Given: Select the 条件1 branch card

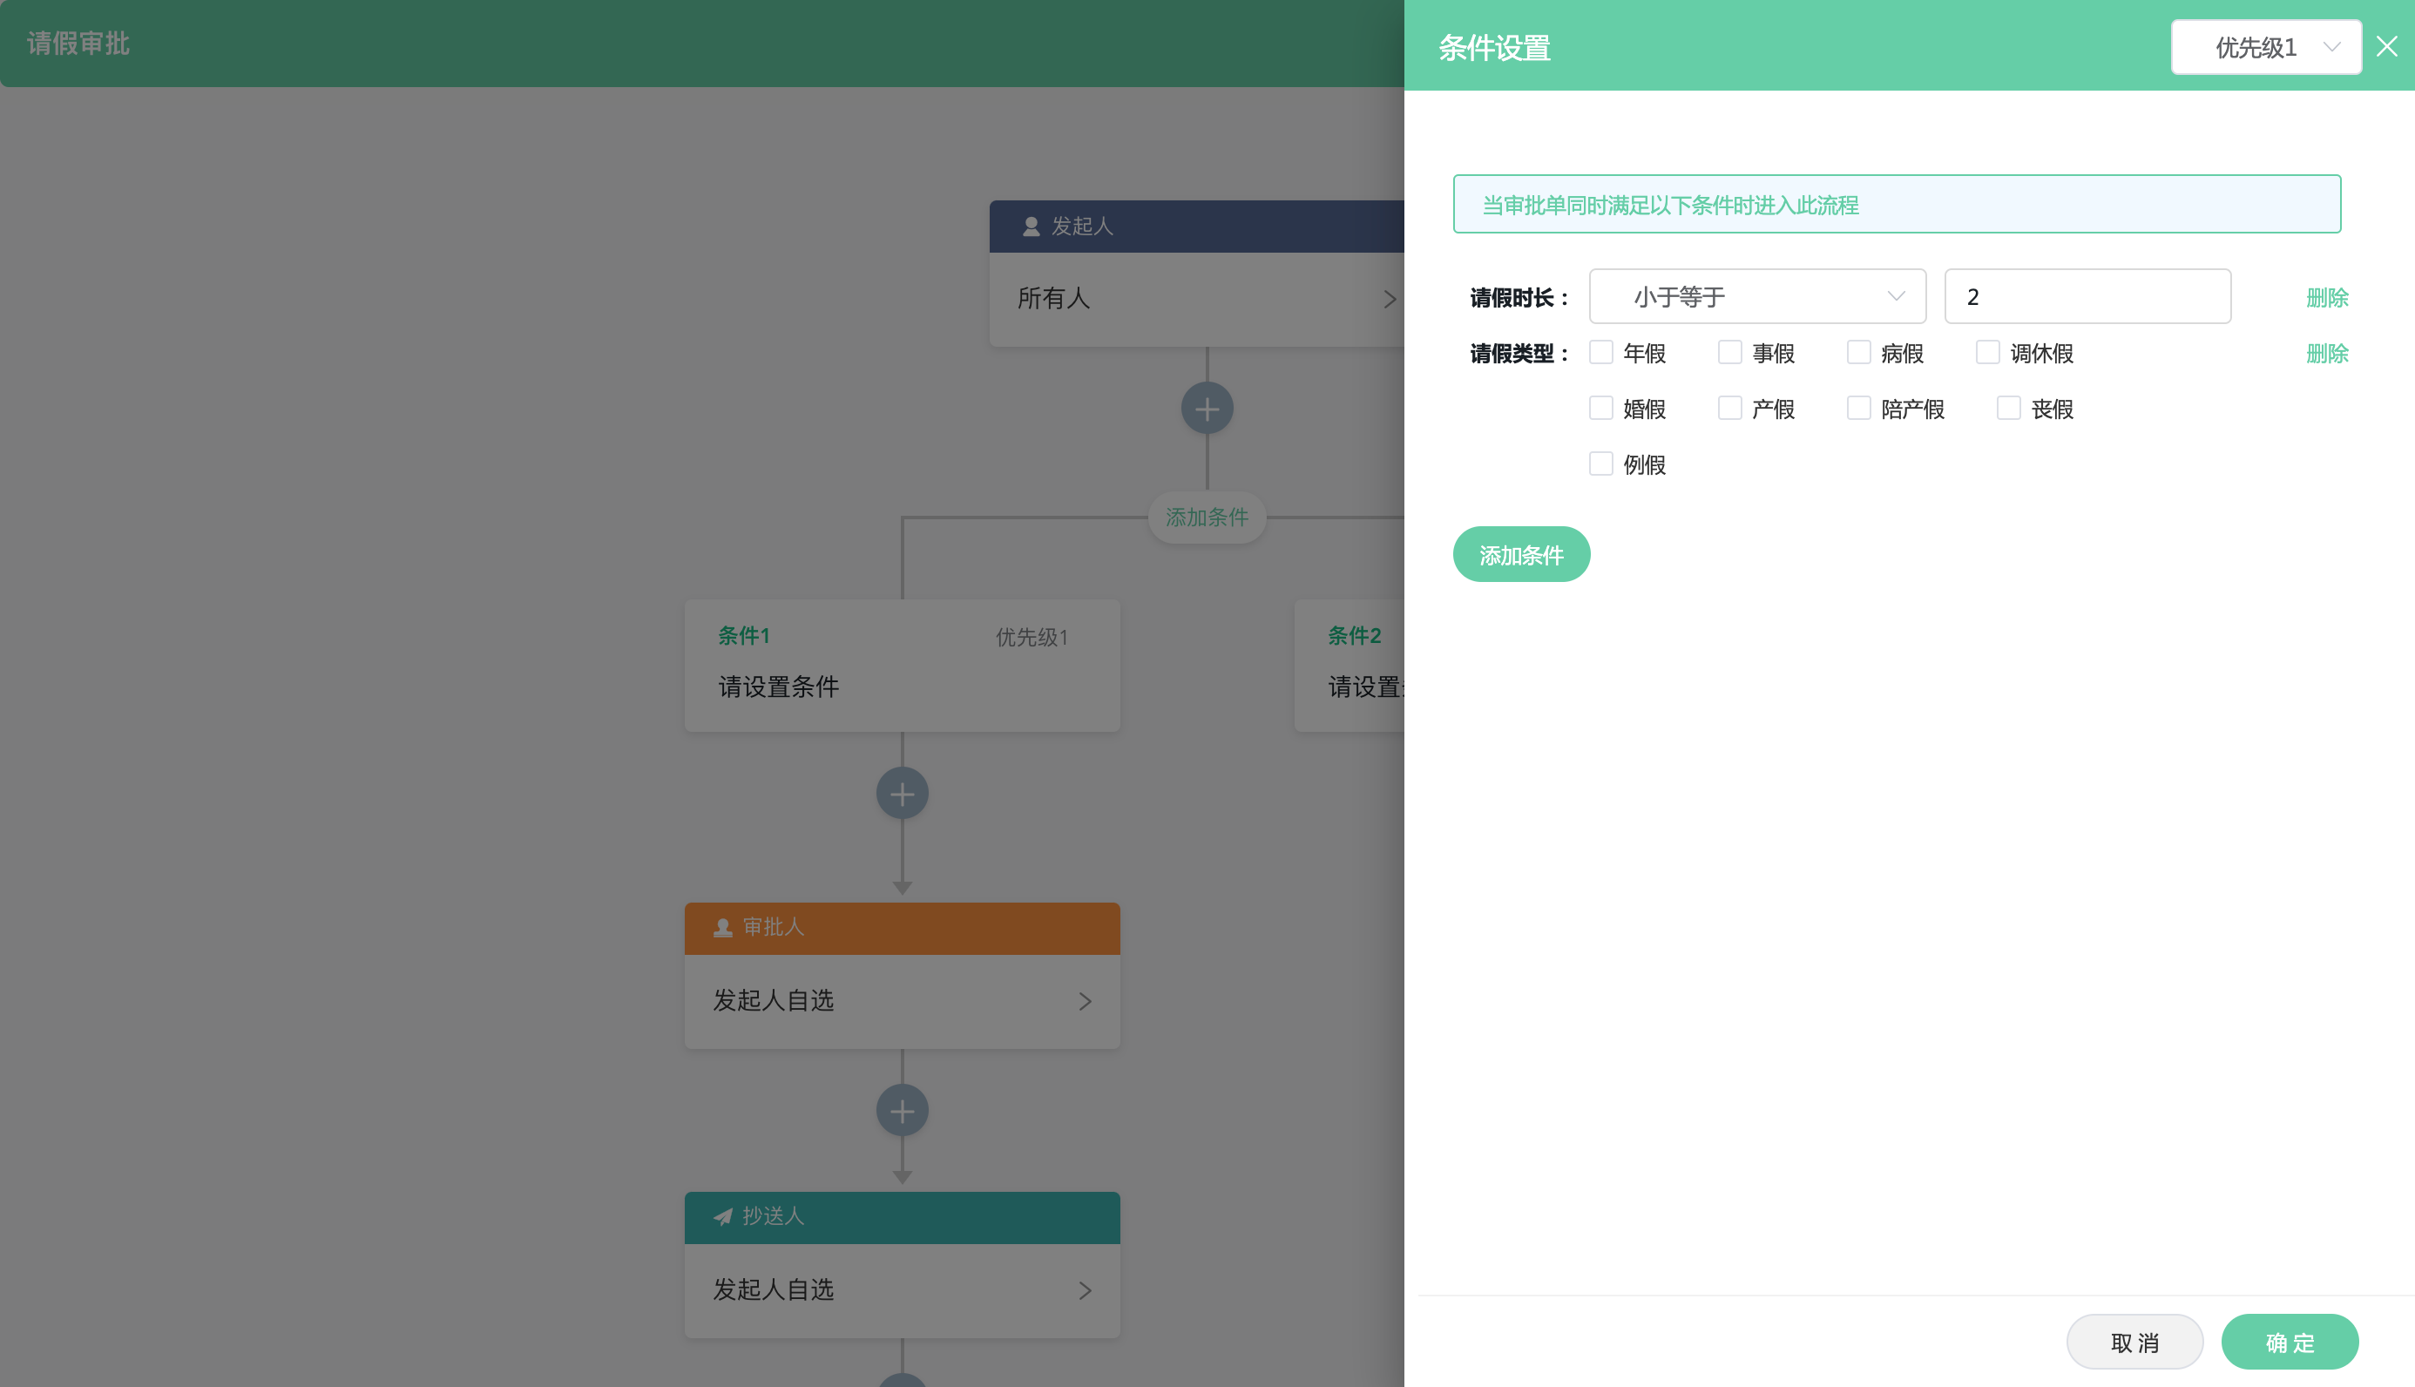Looking at the screenshot, I should [x=902, y=665].
